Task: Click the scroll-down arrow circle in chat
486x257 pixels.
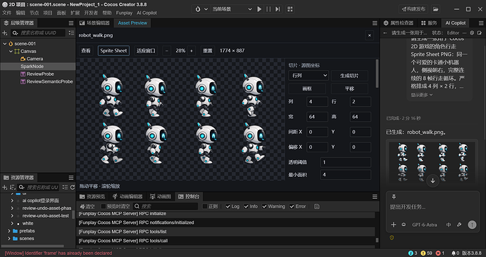Action: [x=432, y=180]
